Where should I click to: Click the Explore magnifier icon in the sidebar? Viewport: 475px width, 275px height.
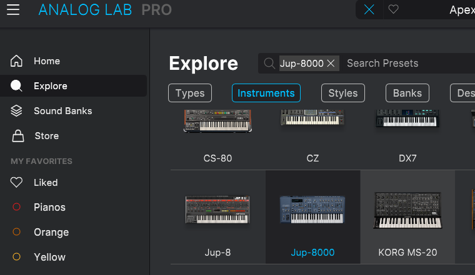click(x=16, y=86)
